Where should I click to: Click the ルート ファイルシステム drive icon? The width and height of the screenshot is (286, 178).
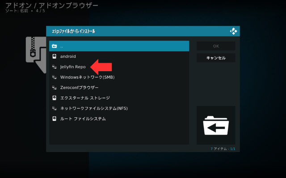pyautogui.click(x=54, y=119)
